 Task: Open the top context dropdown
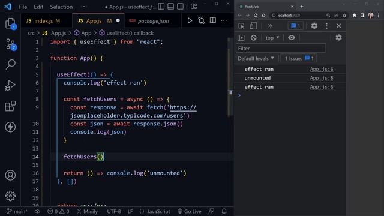272,38
